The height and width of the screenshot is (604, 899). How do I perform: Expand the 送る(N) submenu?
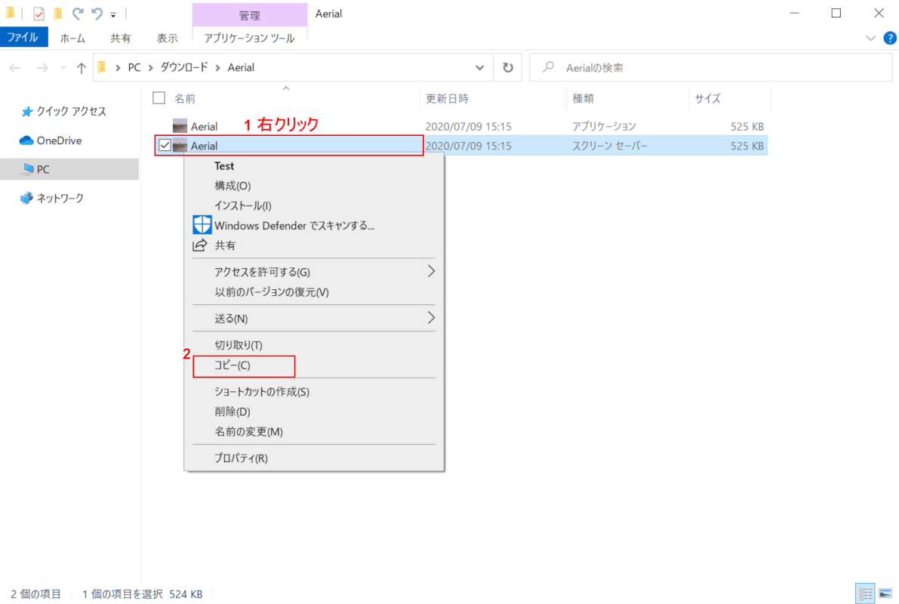tap(431, 318)
